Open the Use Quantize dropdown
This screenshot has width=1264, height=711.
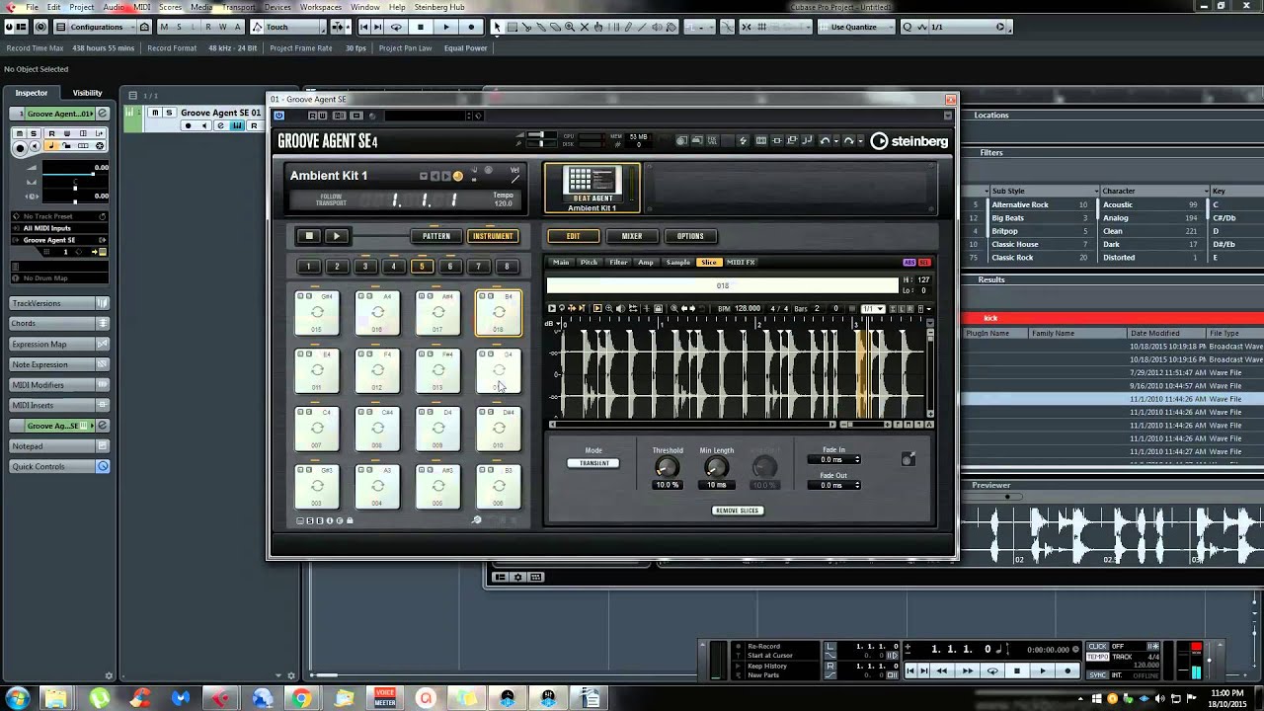(x=858, y=27)
